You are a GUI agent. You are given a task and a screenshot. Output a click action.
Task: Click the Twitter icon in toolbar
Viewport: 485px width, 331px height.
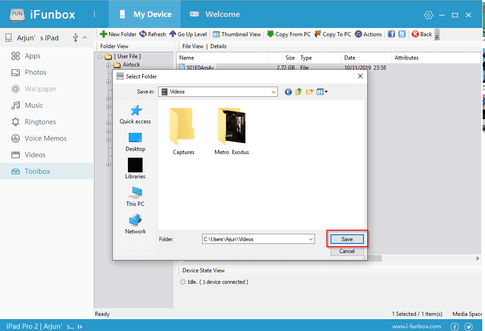point(402,34)
